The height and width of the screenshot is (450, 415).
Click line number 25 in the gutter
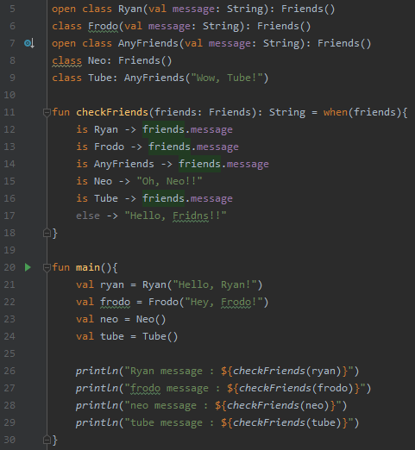pos(9,353)
